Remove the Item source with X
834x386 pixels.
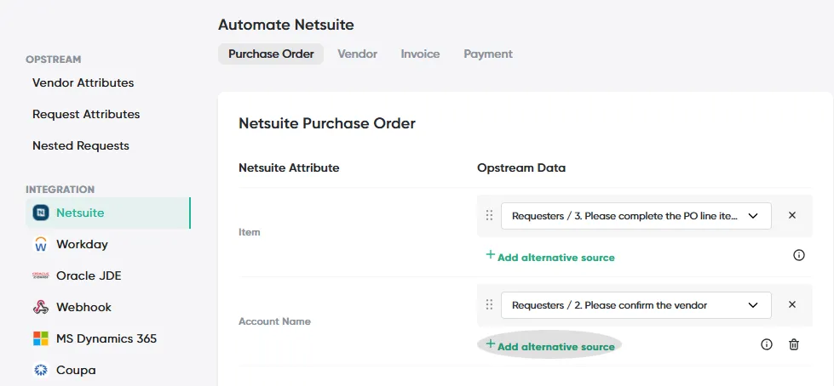pyautogui.click(x=792, y=216)
